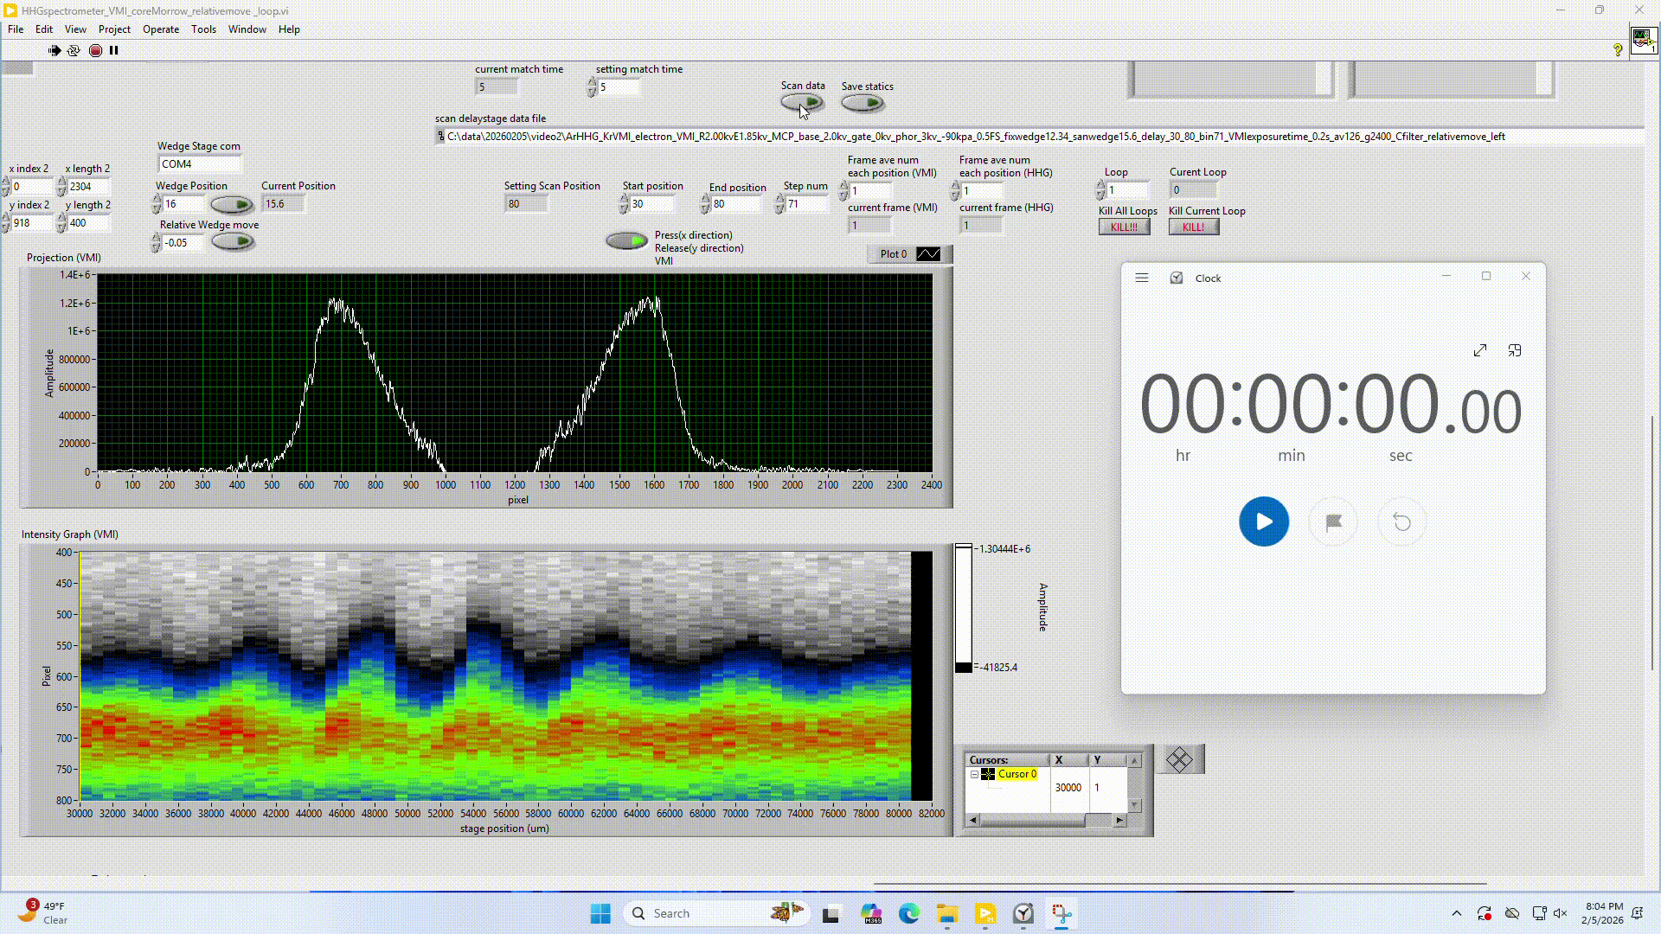The width and height of the screenshot is (1661, 934).
Task: Click the intensity graph color ramp
Action: (963, 607)
